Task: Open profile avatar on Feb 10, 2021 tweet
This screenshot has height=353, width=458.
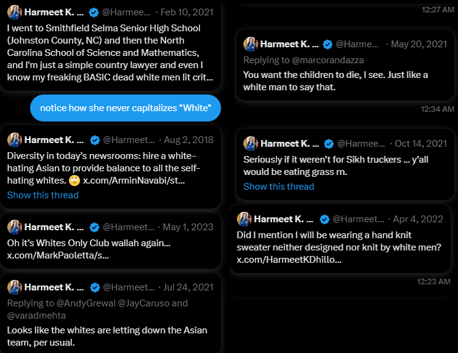Action: pos(15,12)
